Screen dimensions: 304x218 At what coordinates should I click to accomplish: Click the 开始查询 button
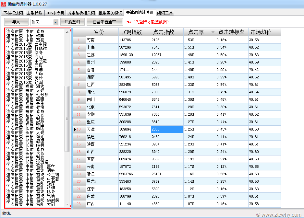(72, 22)
